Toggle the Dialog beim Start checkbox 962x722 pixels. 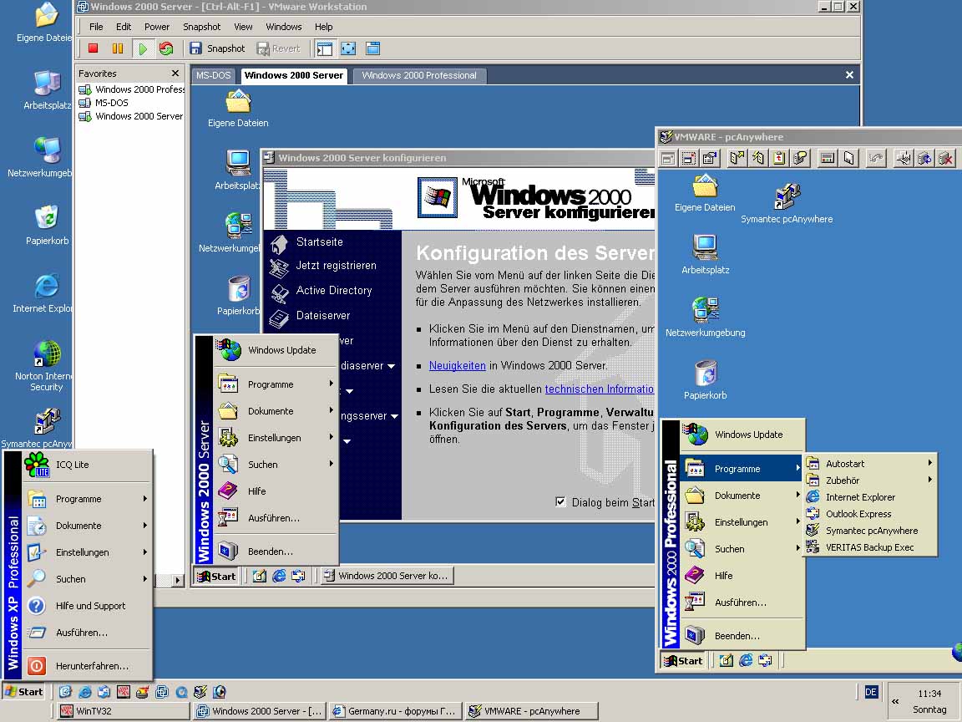[x=560, y=501]
